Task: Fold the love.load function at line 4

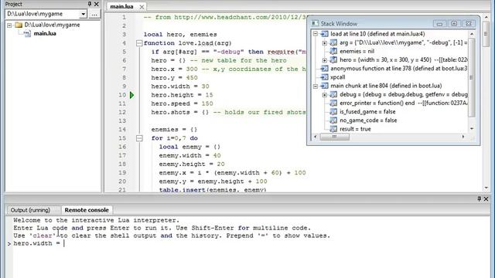Action: point(139,43)
